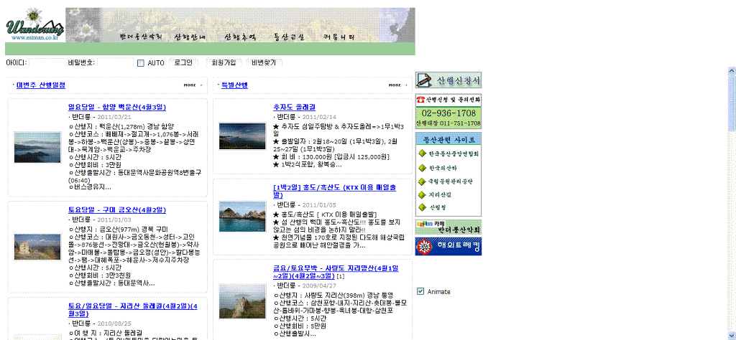Image resolution: width=736 pixels, height=340 pixels.
Task: Uncheck the Animate checkbox
Action: coord(420,291)
